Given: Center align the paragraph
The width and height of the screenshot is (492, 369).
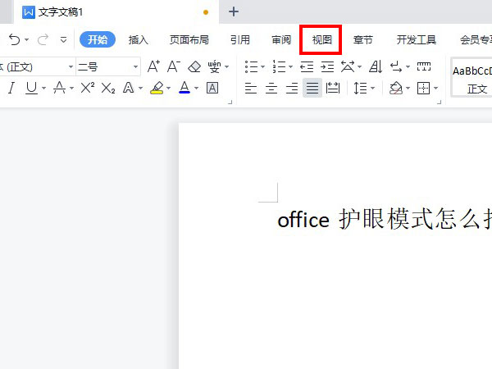Looking at the screenshot, I should tap(271, 89).
